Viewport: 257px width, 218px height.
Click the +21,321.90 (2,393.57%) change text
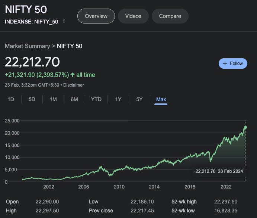[x=37, y=75]
